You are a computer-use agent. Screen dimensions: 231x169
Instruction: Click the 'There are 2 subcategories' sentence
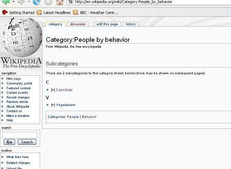126,73
